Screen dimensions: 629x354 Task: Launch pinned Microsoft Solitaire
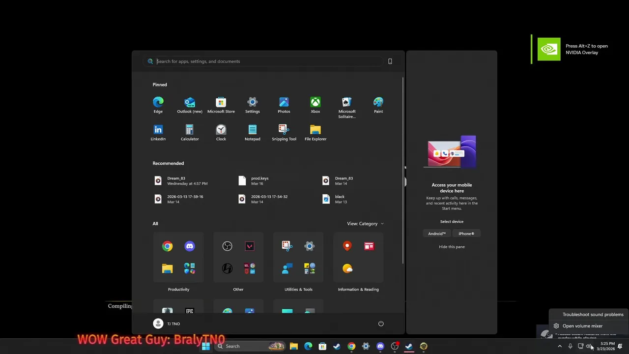347,108
